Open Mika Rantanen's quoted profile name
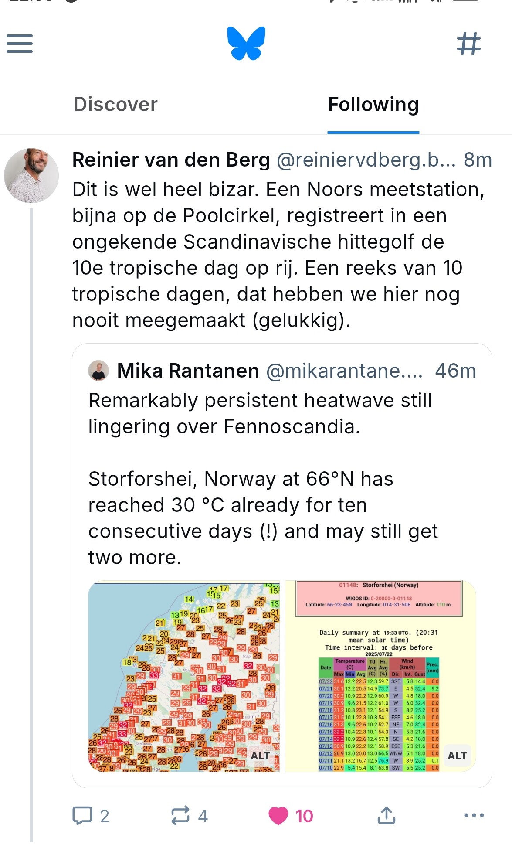Screen dimensions: 512x848 (x=188, y=371)
